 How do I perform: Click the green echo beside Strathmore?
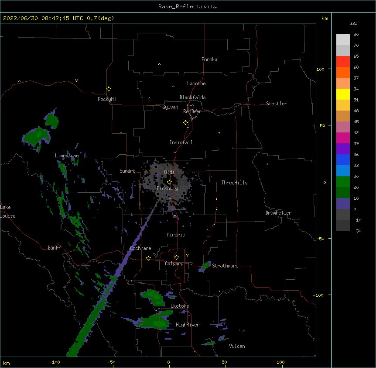[205, 266]
